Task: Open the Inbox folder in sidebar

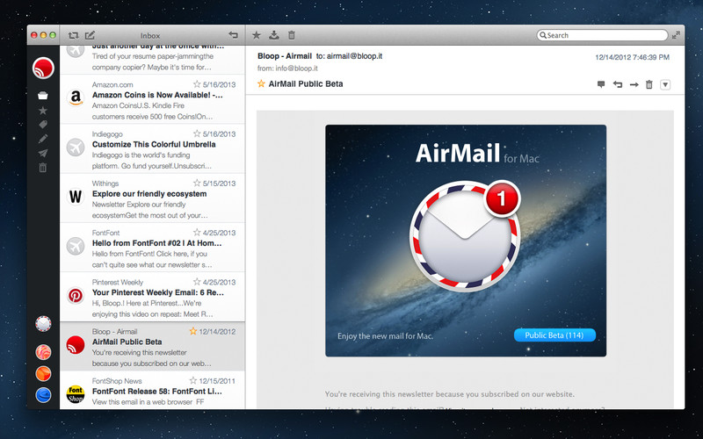Action: pyautogui.click(x=43, y=96)
